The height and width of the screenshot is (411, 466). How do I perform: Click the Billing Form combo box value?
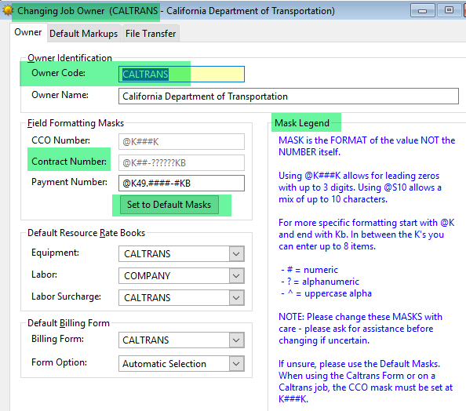coord(181,340)
